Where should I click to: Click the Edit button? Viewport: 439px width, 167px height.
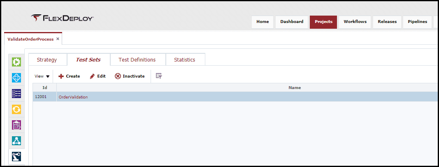(98, 76)
